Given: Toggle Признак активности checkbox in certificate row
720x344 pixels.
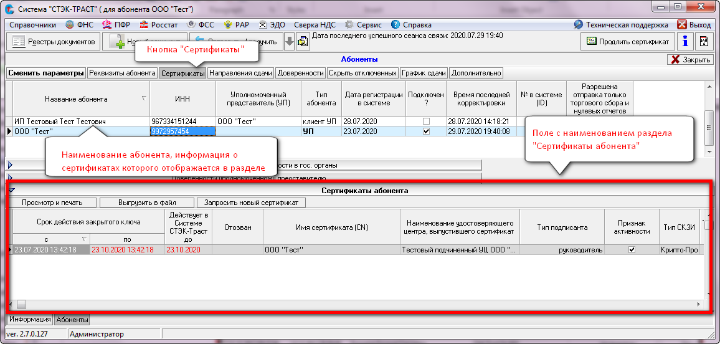Looking at the screenshot, I should 632,249.
